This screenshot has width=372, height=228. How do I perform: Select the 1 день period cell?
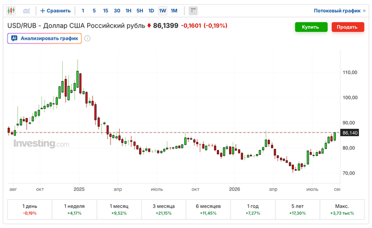[x=30, y=209]
